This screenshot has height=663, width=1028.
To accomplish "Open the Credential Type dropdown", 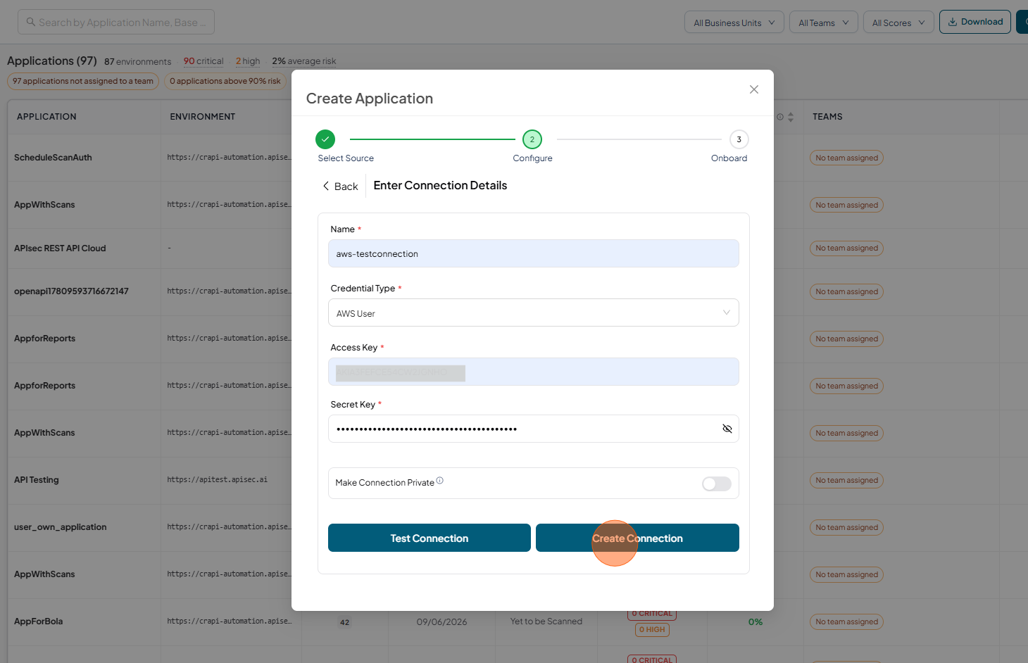I will 534,312.
